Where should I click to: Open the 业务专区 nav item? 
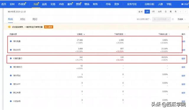coord(132,4)
